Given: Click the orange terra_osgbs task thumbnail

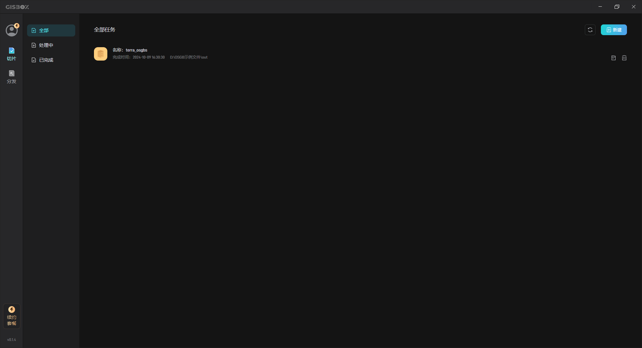Looking at the screenshot, I should point(101,54).
